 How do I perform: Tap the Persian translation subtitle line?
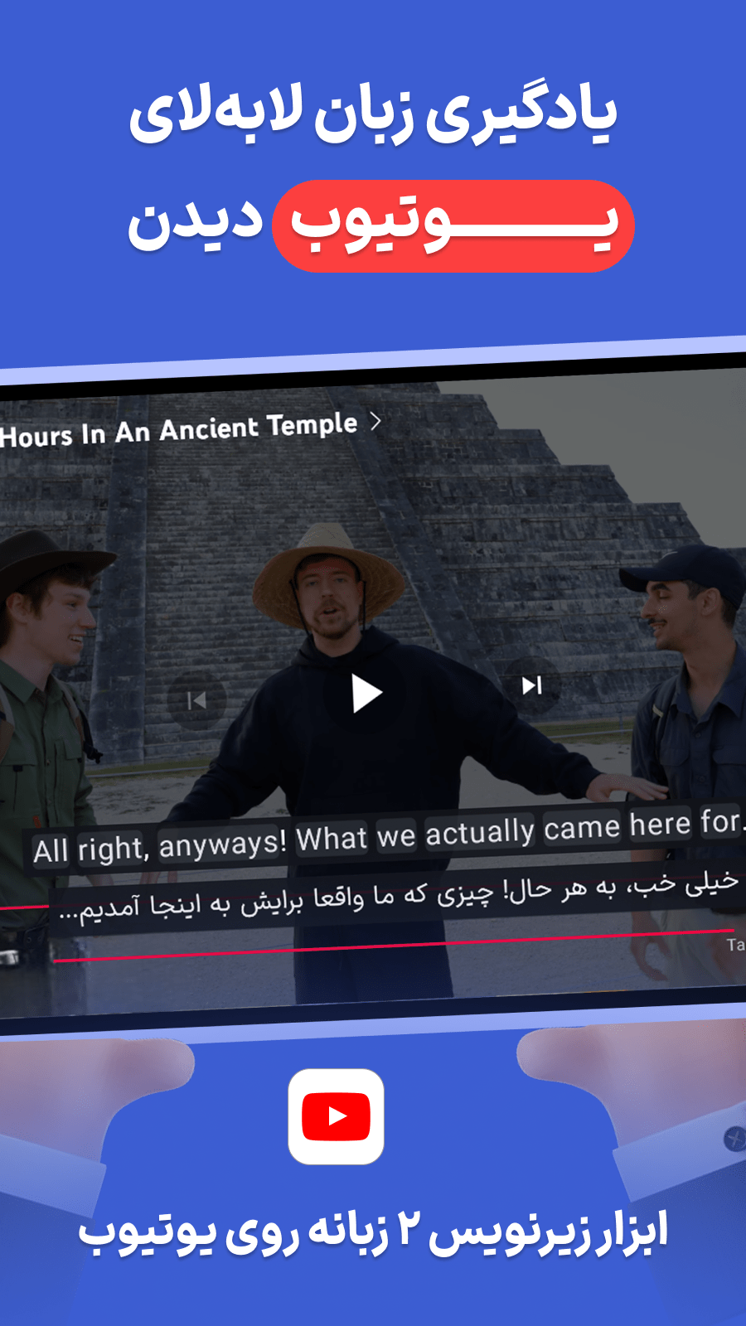click(x=398, y=896)
